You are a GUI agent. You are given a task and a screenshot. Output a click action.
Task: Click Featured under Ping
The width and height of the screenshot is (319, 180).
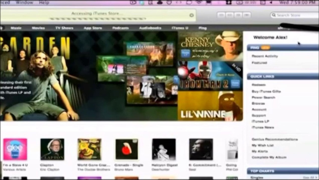(259, 63)
